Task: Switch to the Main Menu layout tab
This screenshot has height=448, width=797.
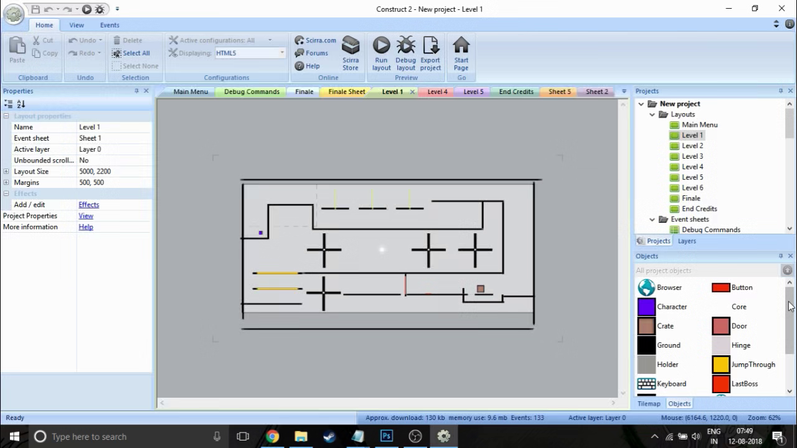Action: pyautogui.click(x=191, y=91)
